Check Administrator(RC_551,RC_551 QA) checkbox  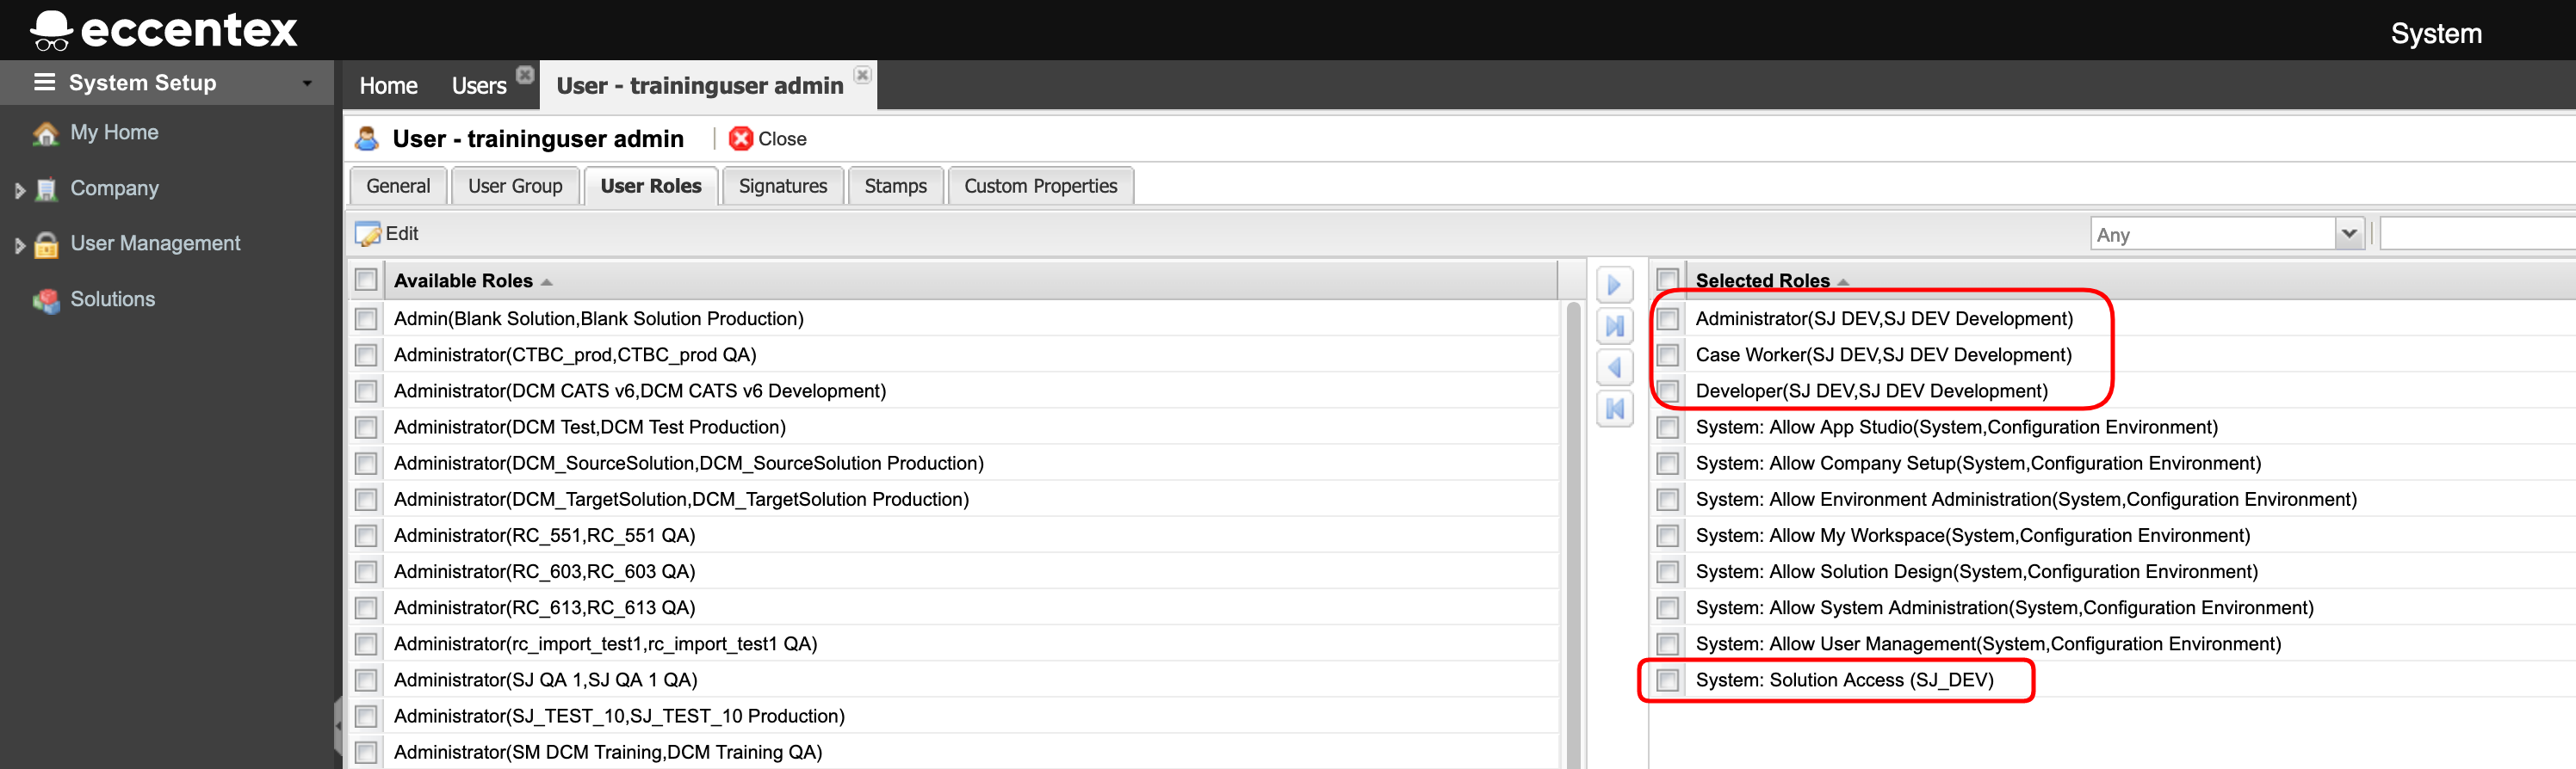[366, 535]
